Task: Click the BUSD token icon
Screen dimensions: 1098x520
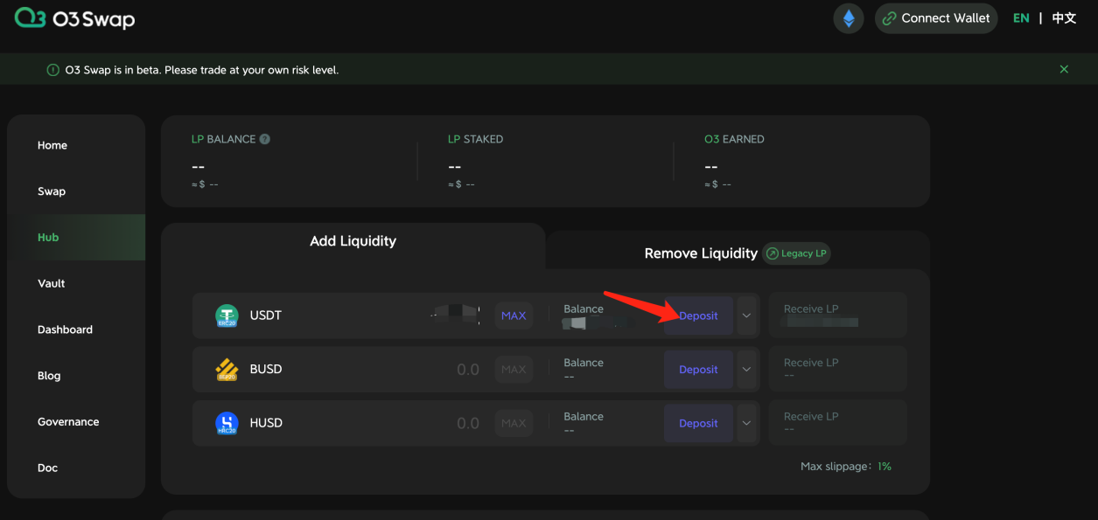Action: coord(227,370)
